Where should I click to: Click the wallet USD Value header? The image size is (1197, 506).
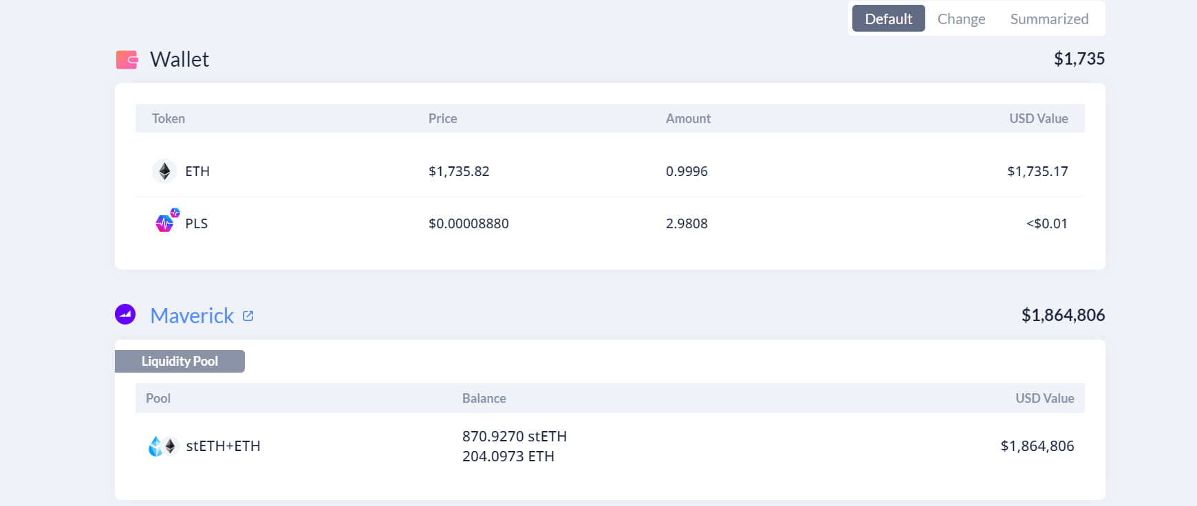[1038, 118]
